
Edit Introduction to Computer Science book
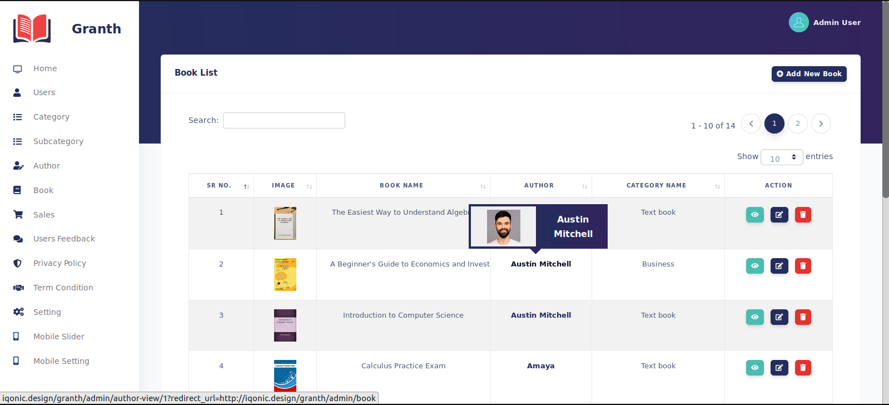[x=779, y=317]
